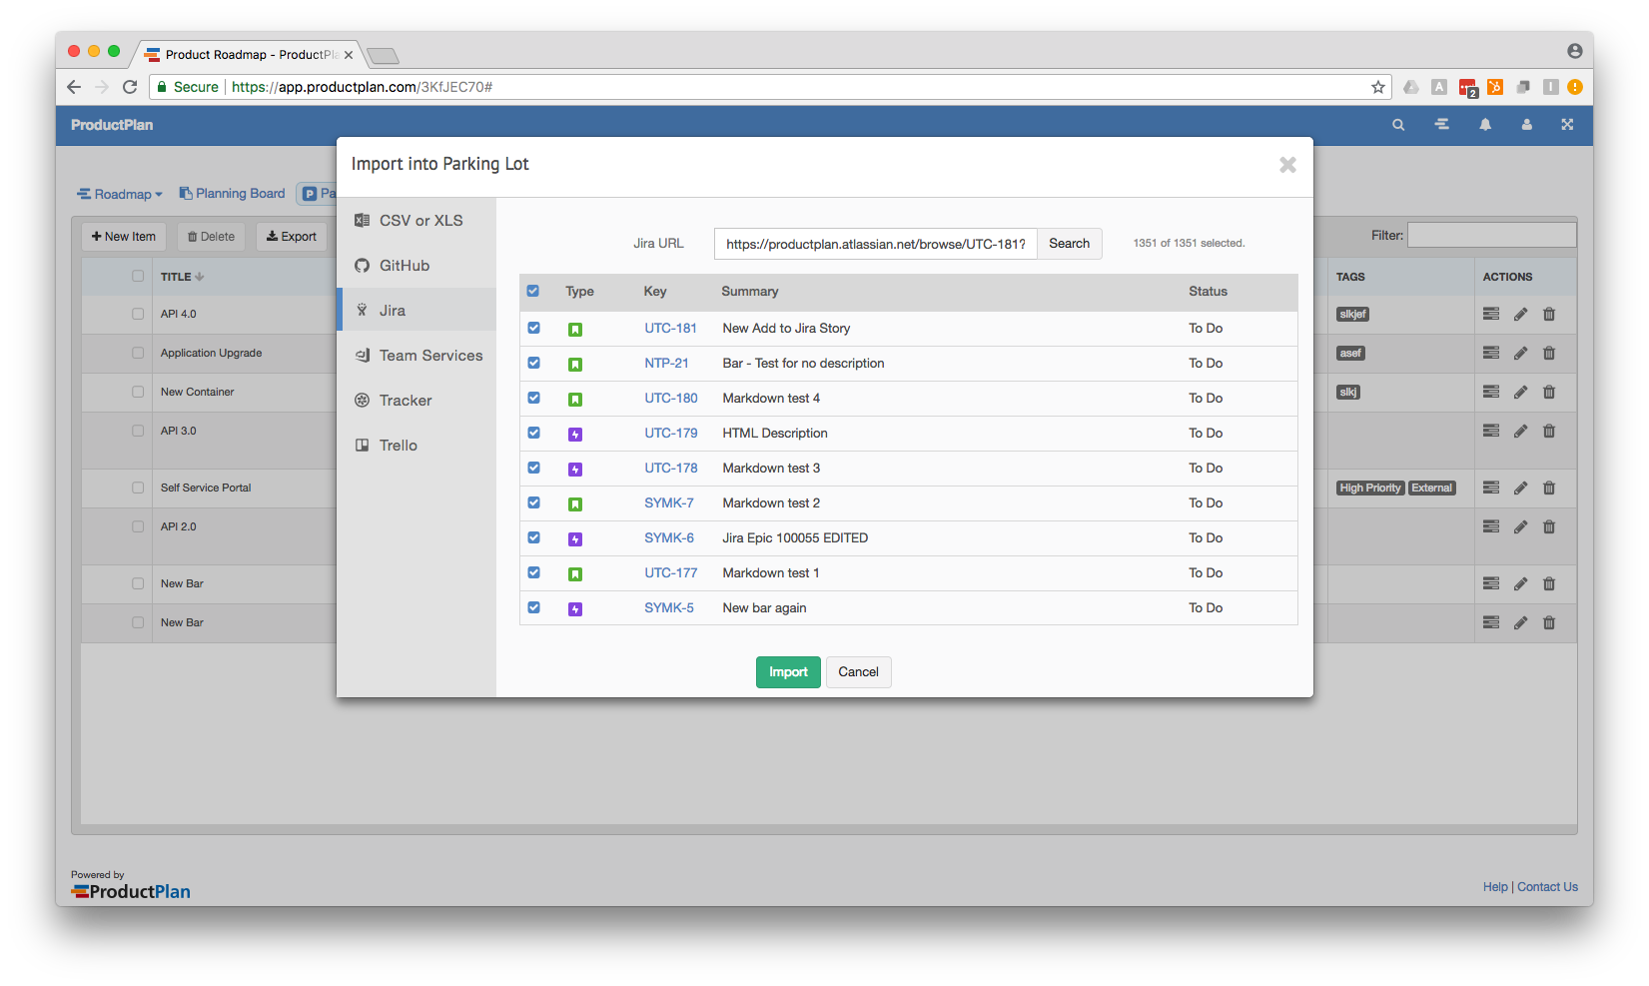Go back in the browser
The image size is (1649, 986).
click(74, 87)
